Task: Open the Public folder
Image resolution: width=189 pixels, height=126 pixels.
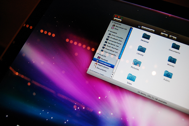Action: [168, 74]
